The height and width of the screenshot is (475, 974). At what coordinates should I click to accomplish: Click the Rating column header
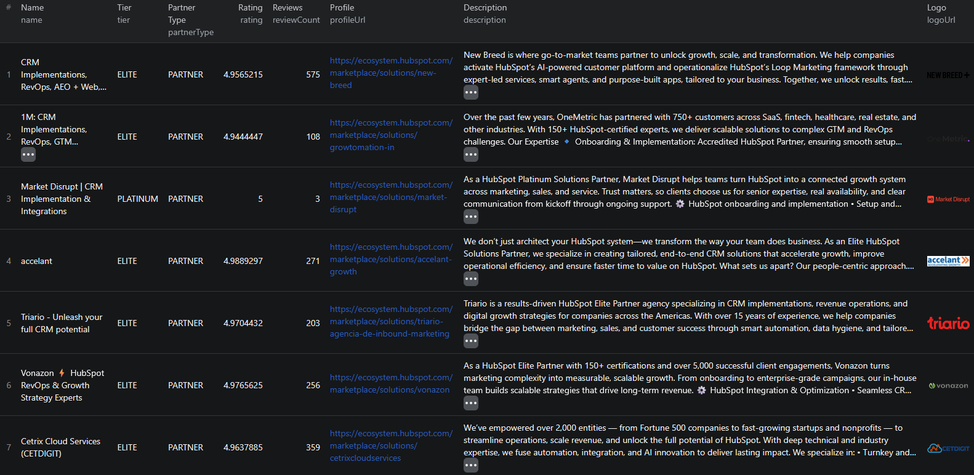tap(250, 8)
